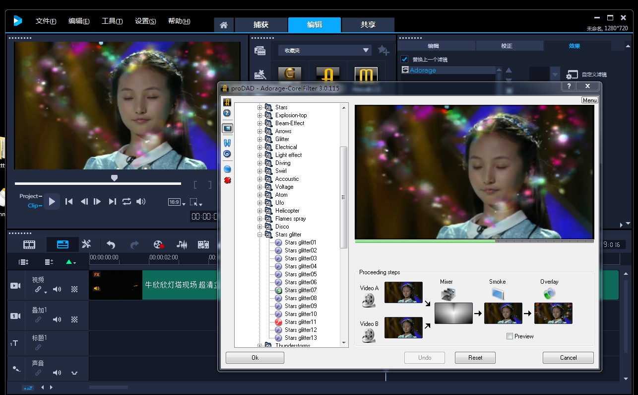Click the Reset button in Adorage dialog
Screen dimensions: 638x395
click(475, 358)
